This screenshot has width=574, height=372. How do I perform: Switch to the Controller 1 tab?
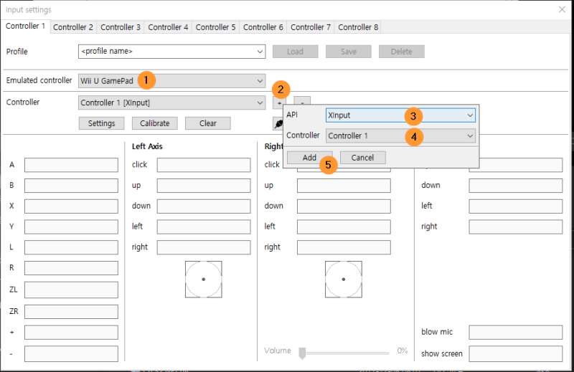[25, 27]
